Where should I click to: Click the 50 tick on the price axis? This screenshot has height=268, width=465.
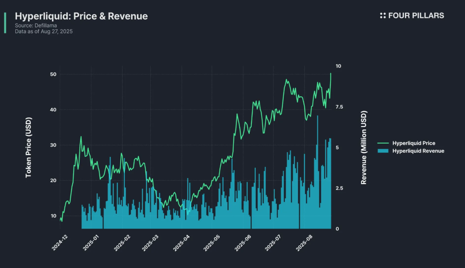[x=53, y=74]
